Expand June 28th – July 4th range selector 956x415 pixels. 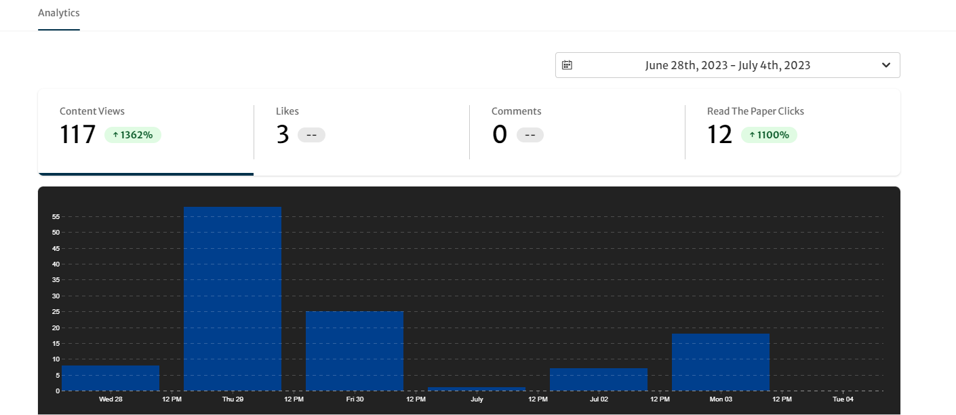(x=727, y=64)
